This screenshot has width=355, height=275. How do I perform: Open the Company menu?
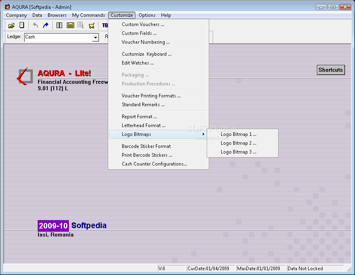tap(16, 15)
